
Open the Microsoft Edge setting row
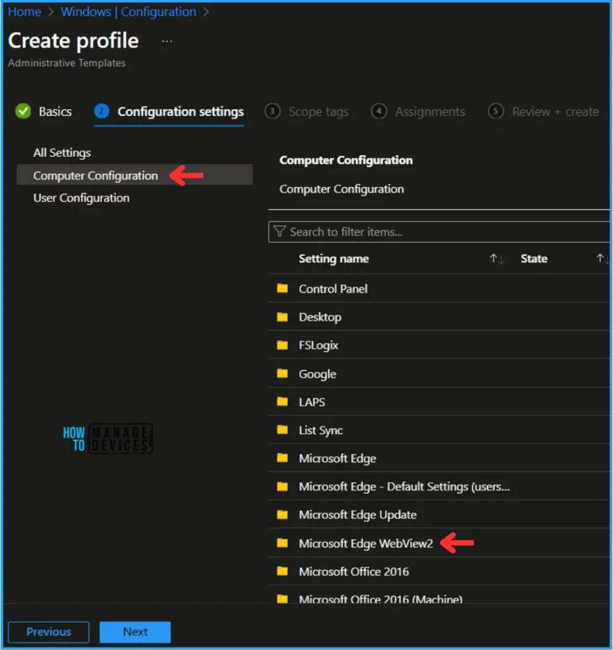point(439,458)
